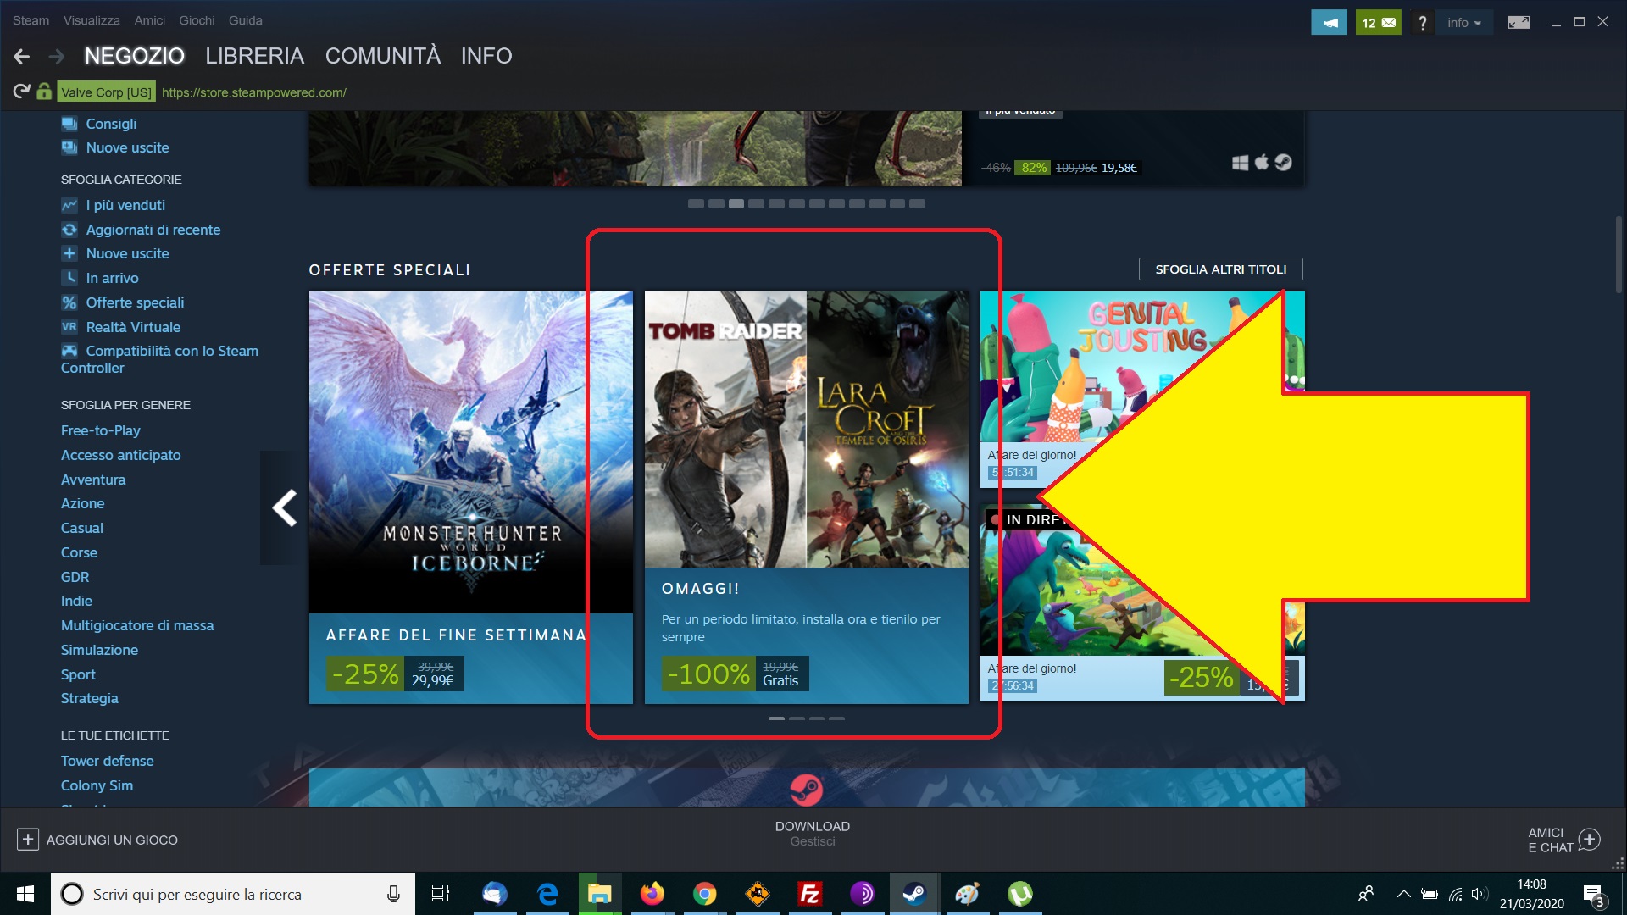Click the store URL address field
The width and height of the screenshot is (1627, 915).
254,92
